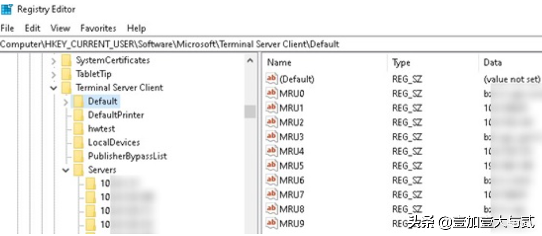Collapse the Servers key

coord(66,170)
